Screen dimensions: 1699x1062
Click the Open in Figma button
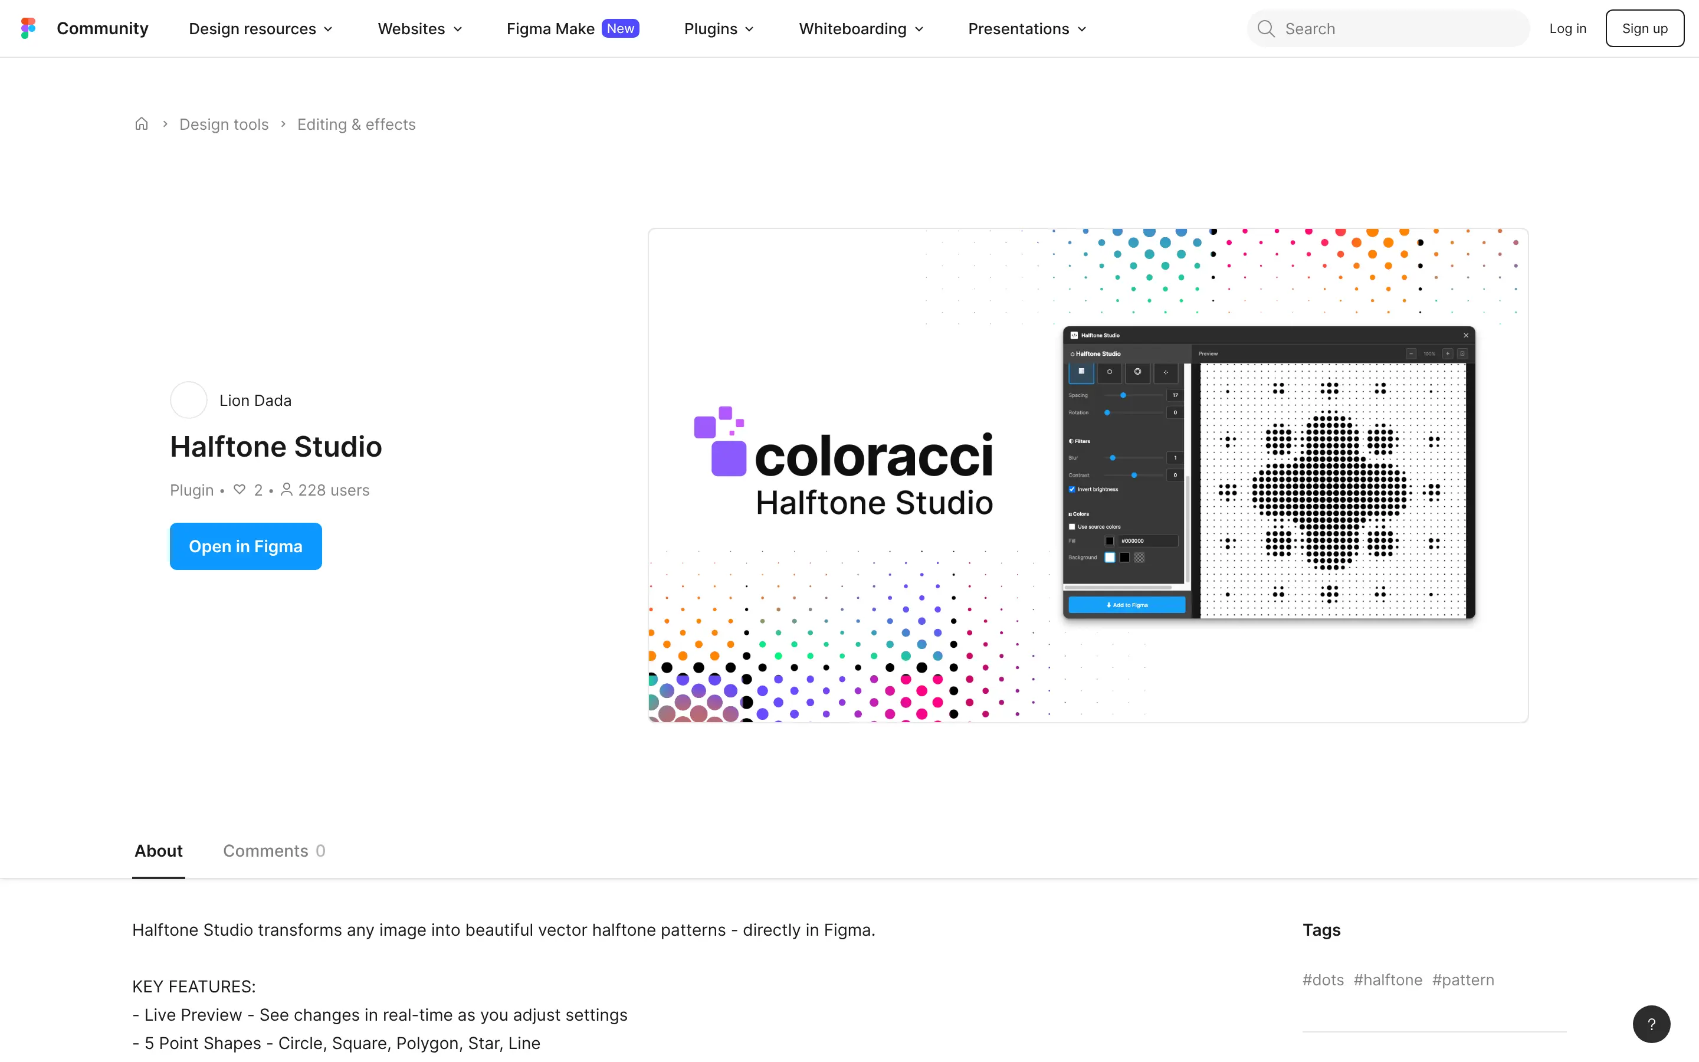pos(246,546)
